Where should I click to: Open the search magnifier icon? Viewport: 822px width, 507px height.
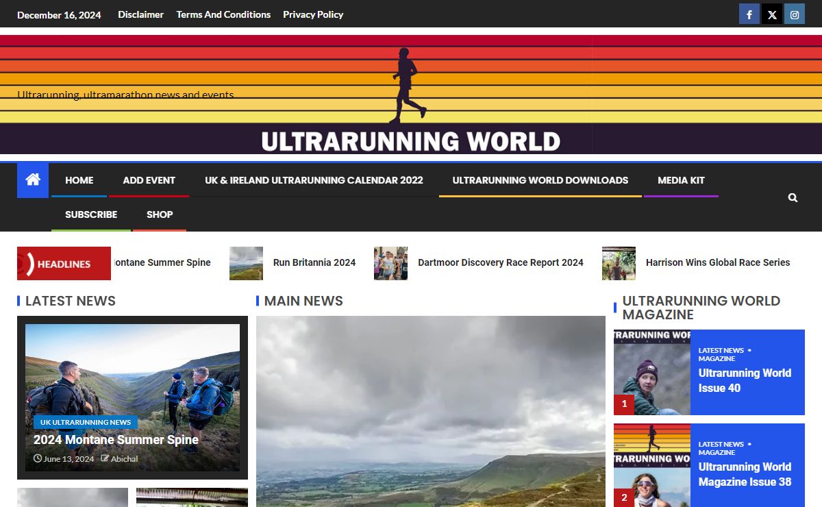(x=793, y=197)
